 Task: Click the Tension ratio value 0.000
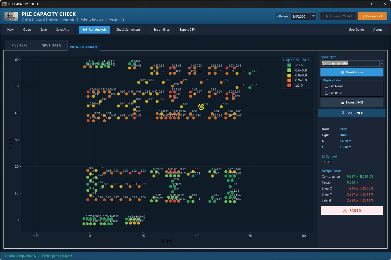point(351,183)
